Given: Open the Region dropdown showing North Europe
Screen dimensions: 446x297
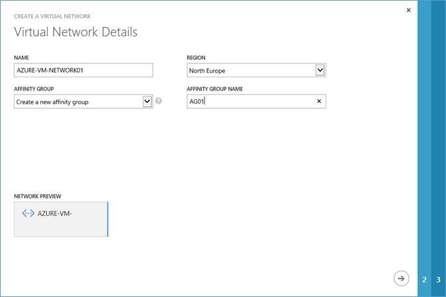Looking at the screenshot, I should pos(256,70).
